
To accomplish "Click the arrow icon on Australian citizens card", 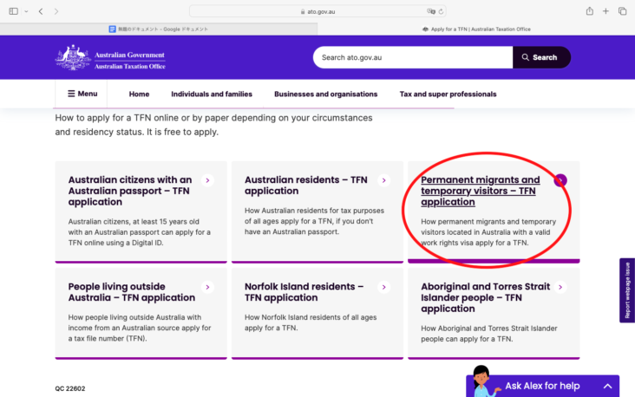I will (207, 180).
